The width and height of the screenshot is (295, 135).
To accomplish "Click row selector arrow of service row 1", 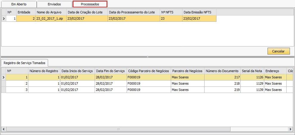I will click(x=4, y=77).
